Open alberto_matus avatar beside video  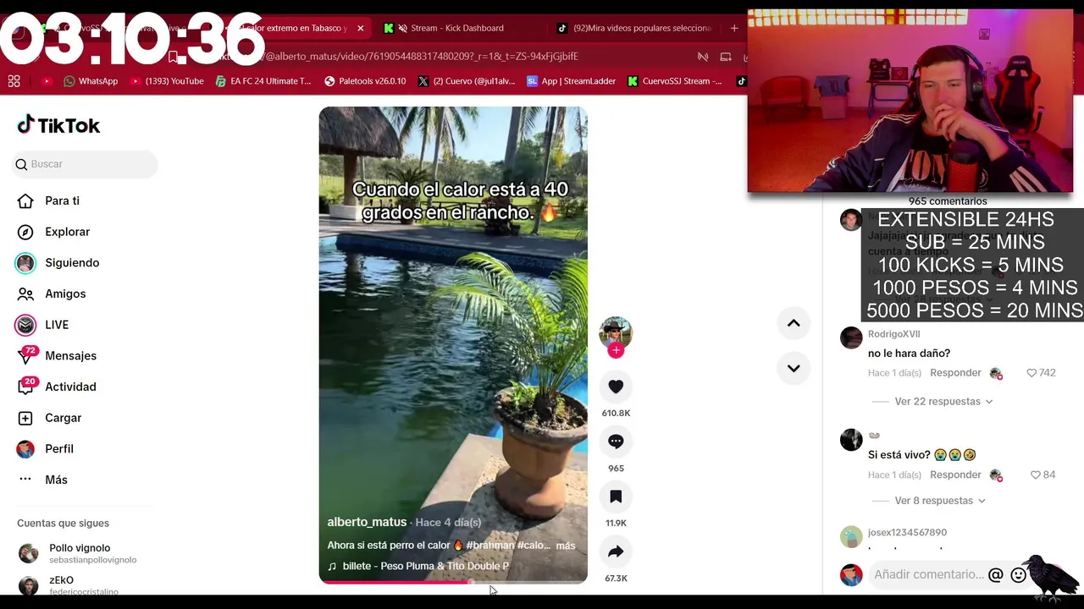616,332
